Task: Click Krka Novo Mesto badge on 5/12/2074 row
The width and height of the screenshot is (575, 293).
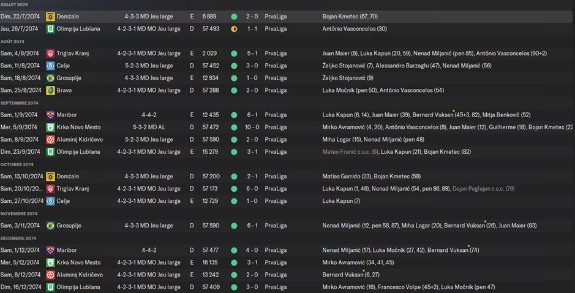Action: point(50,262)
